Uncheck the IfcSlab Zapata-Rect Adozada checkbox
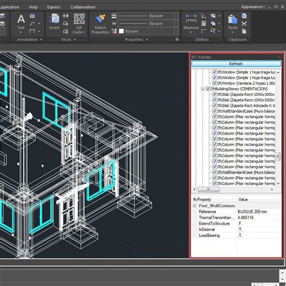286x286 pixels. [215, 106]
